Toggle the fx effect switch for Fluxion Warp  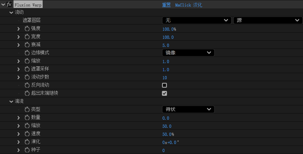click(x=9, y=5)
